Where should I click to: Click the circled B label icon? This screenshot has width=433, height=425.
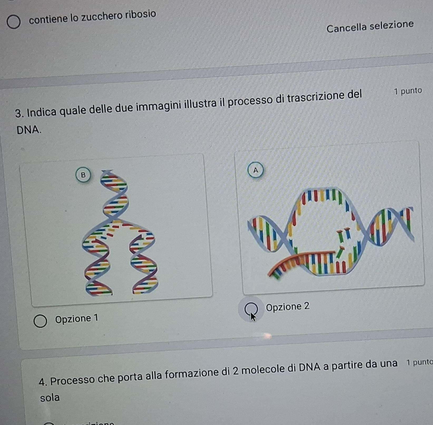(83, 175)
